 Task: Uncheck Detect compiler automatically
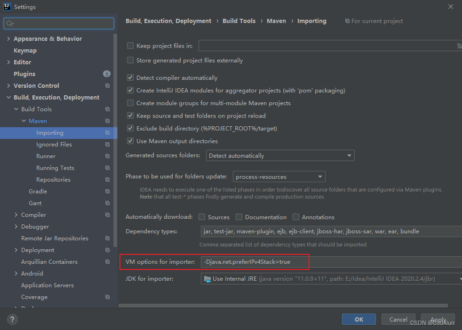point(130,77)
